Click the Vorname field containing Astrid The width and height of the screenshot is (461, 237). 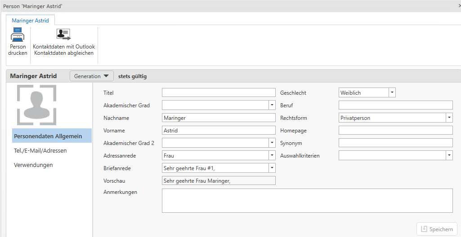coord(218,131)
